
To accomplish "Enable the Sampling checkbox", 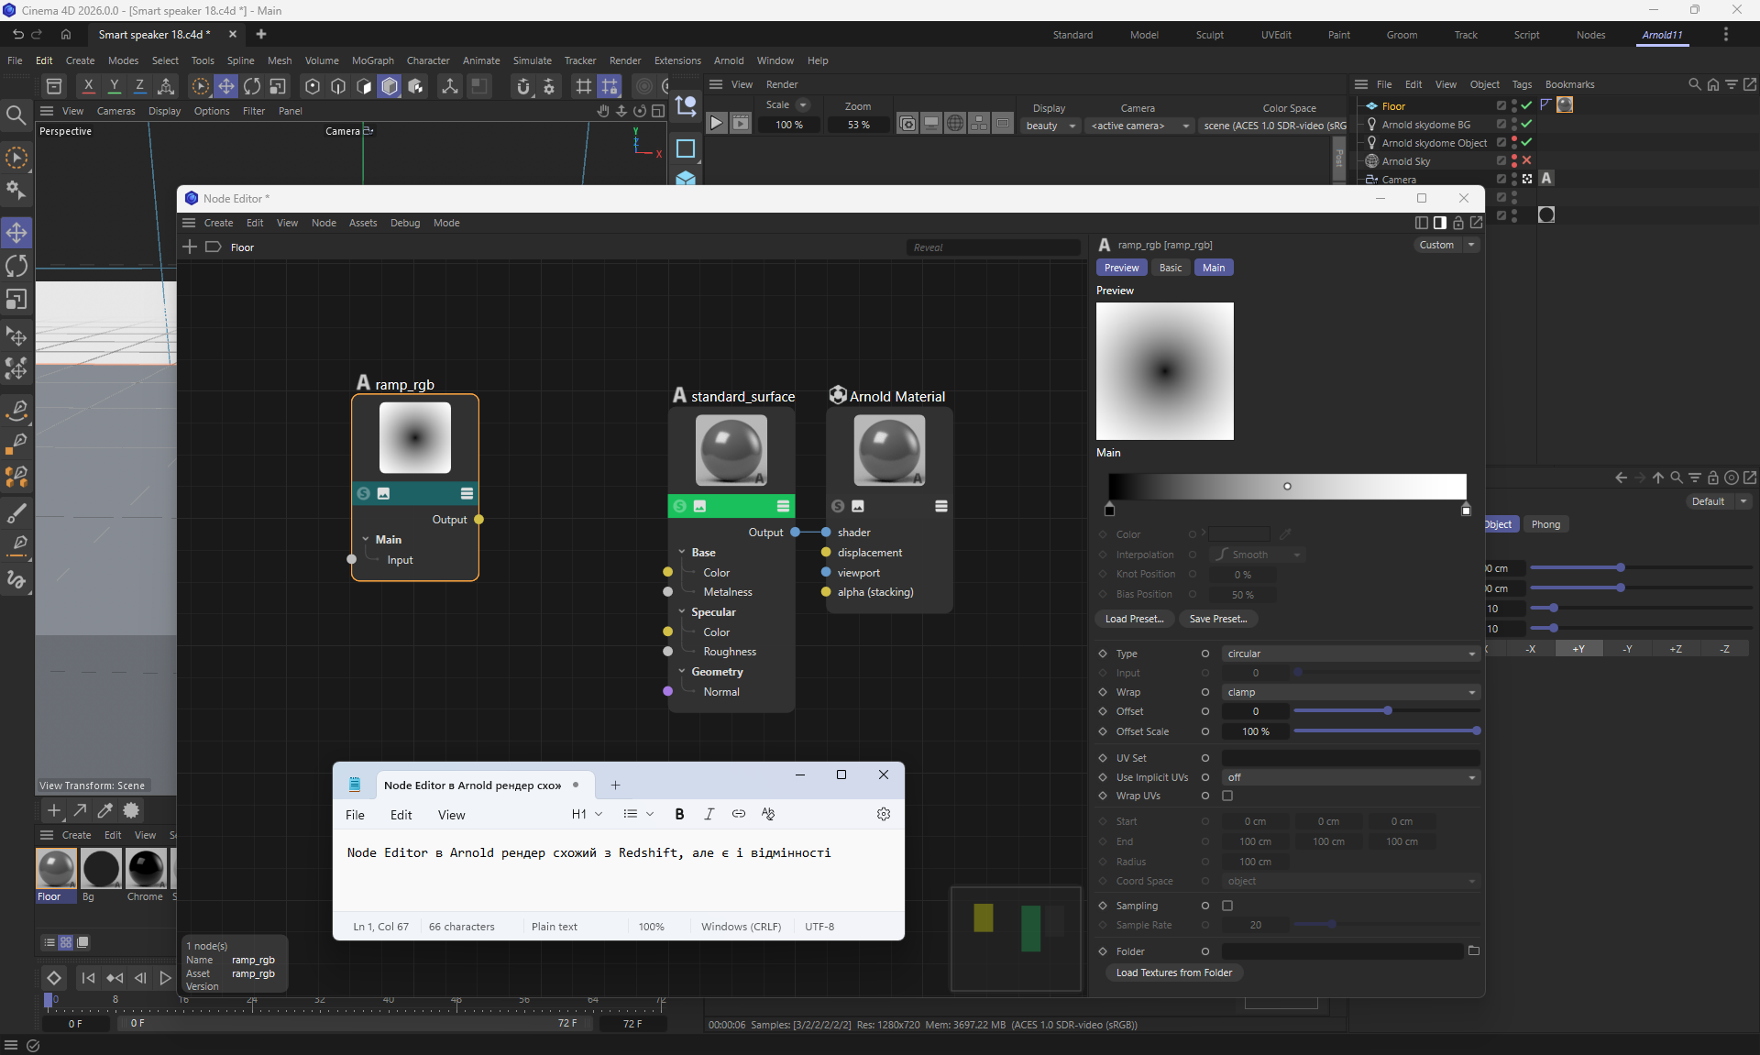I will [x=1227, y=906].
